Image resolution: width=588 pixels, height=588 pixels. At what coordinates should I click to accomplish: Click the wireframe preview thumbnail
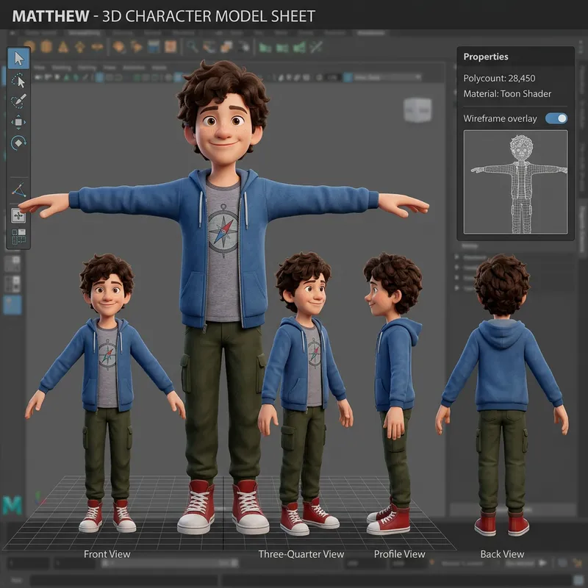click(x=515, y=182)
